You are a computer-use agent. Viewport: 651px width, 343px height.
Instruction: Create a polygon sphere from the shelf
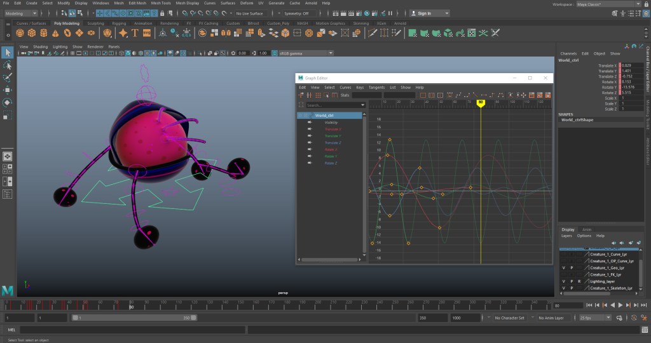pos(21,33)
